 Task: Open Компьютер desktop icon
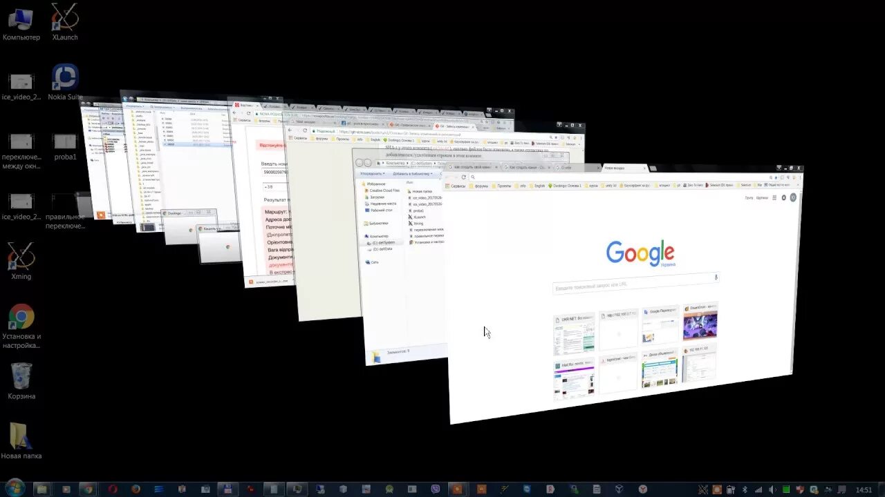click(21, 23)
